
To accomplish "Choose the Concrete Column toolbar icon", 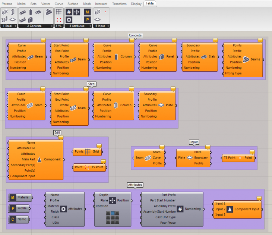I will [x=31, y=12].
